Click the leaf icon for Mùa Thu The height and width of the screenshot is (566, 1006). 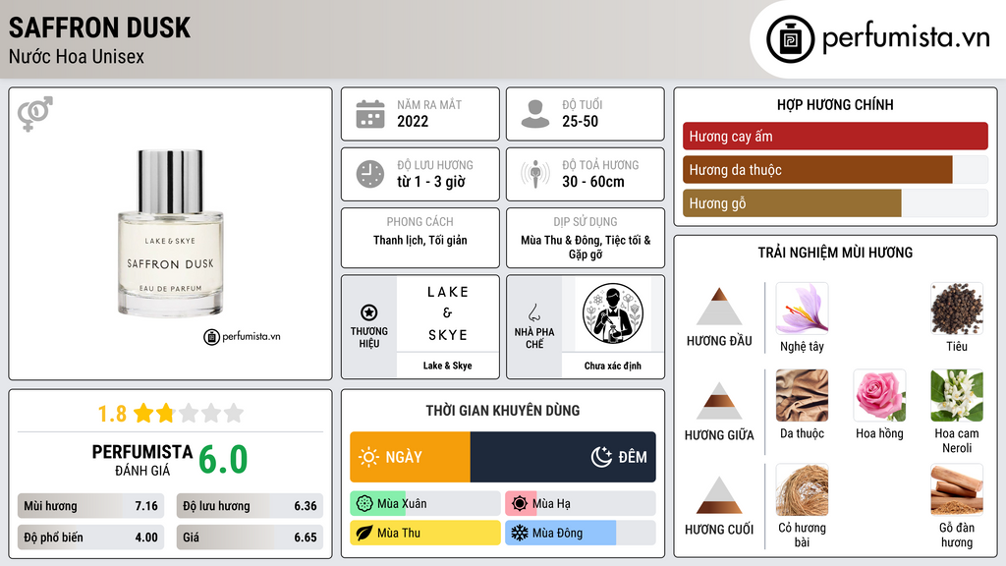(x=364, y=533)
